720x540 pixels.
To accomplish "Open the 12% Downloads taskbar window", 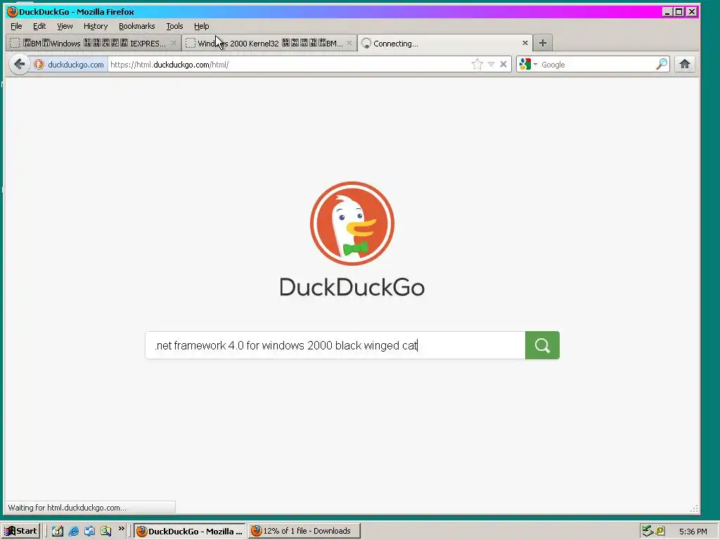I will [x=304, y=532].
